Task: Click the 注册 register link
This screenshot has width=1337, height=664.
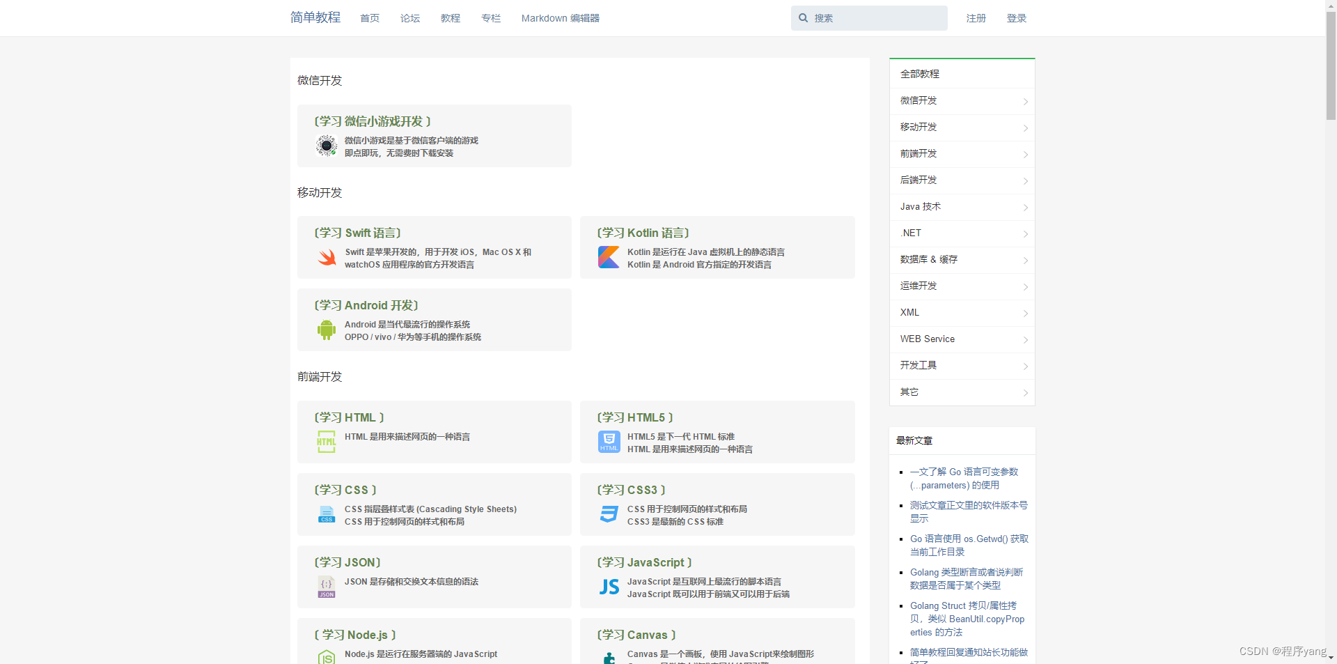Action: tap(976, 18)
